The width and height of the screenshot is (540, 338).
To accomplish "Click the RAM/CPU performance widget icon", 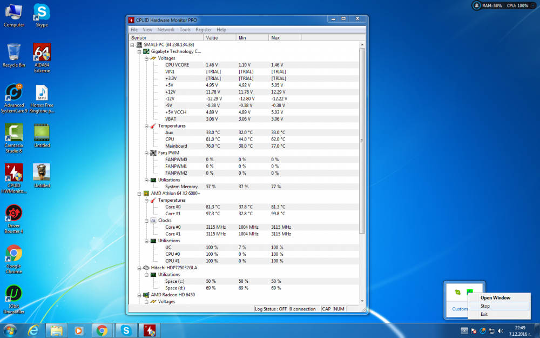I will 476,5.
